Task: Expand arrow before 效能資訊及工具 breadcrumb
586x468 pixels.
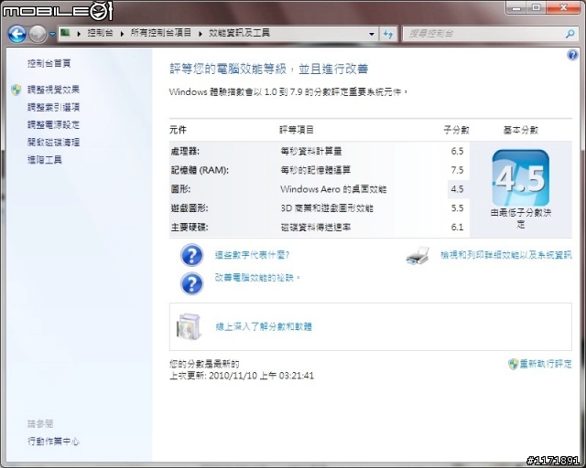Action: tap(201, 34)
